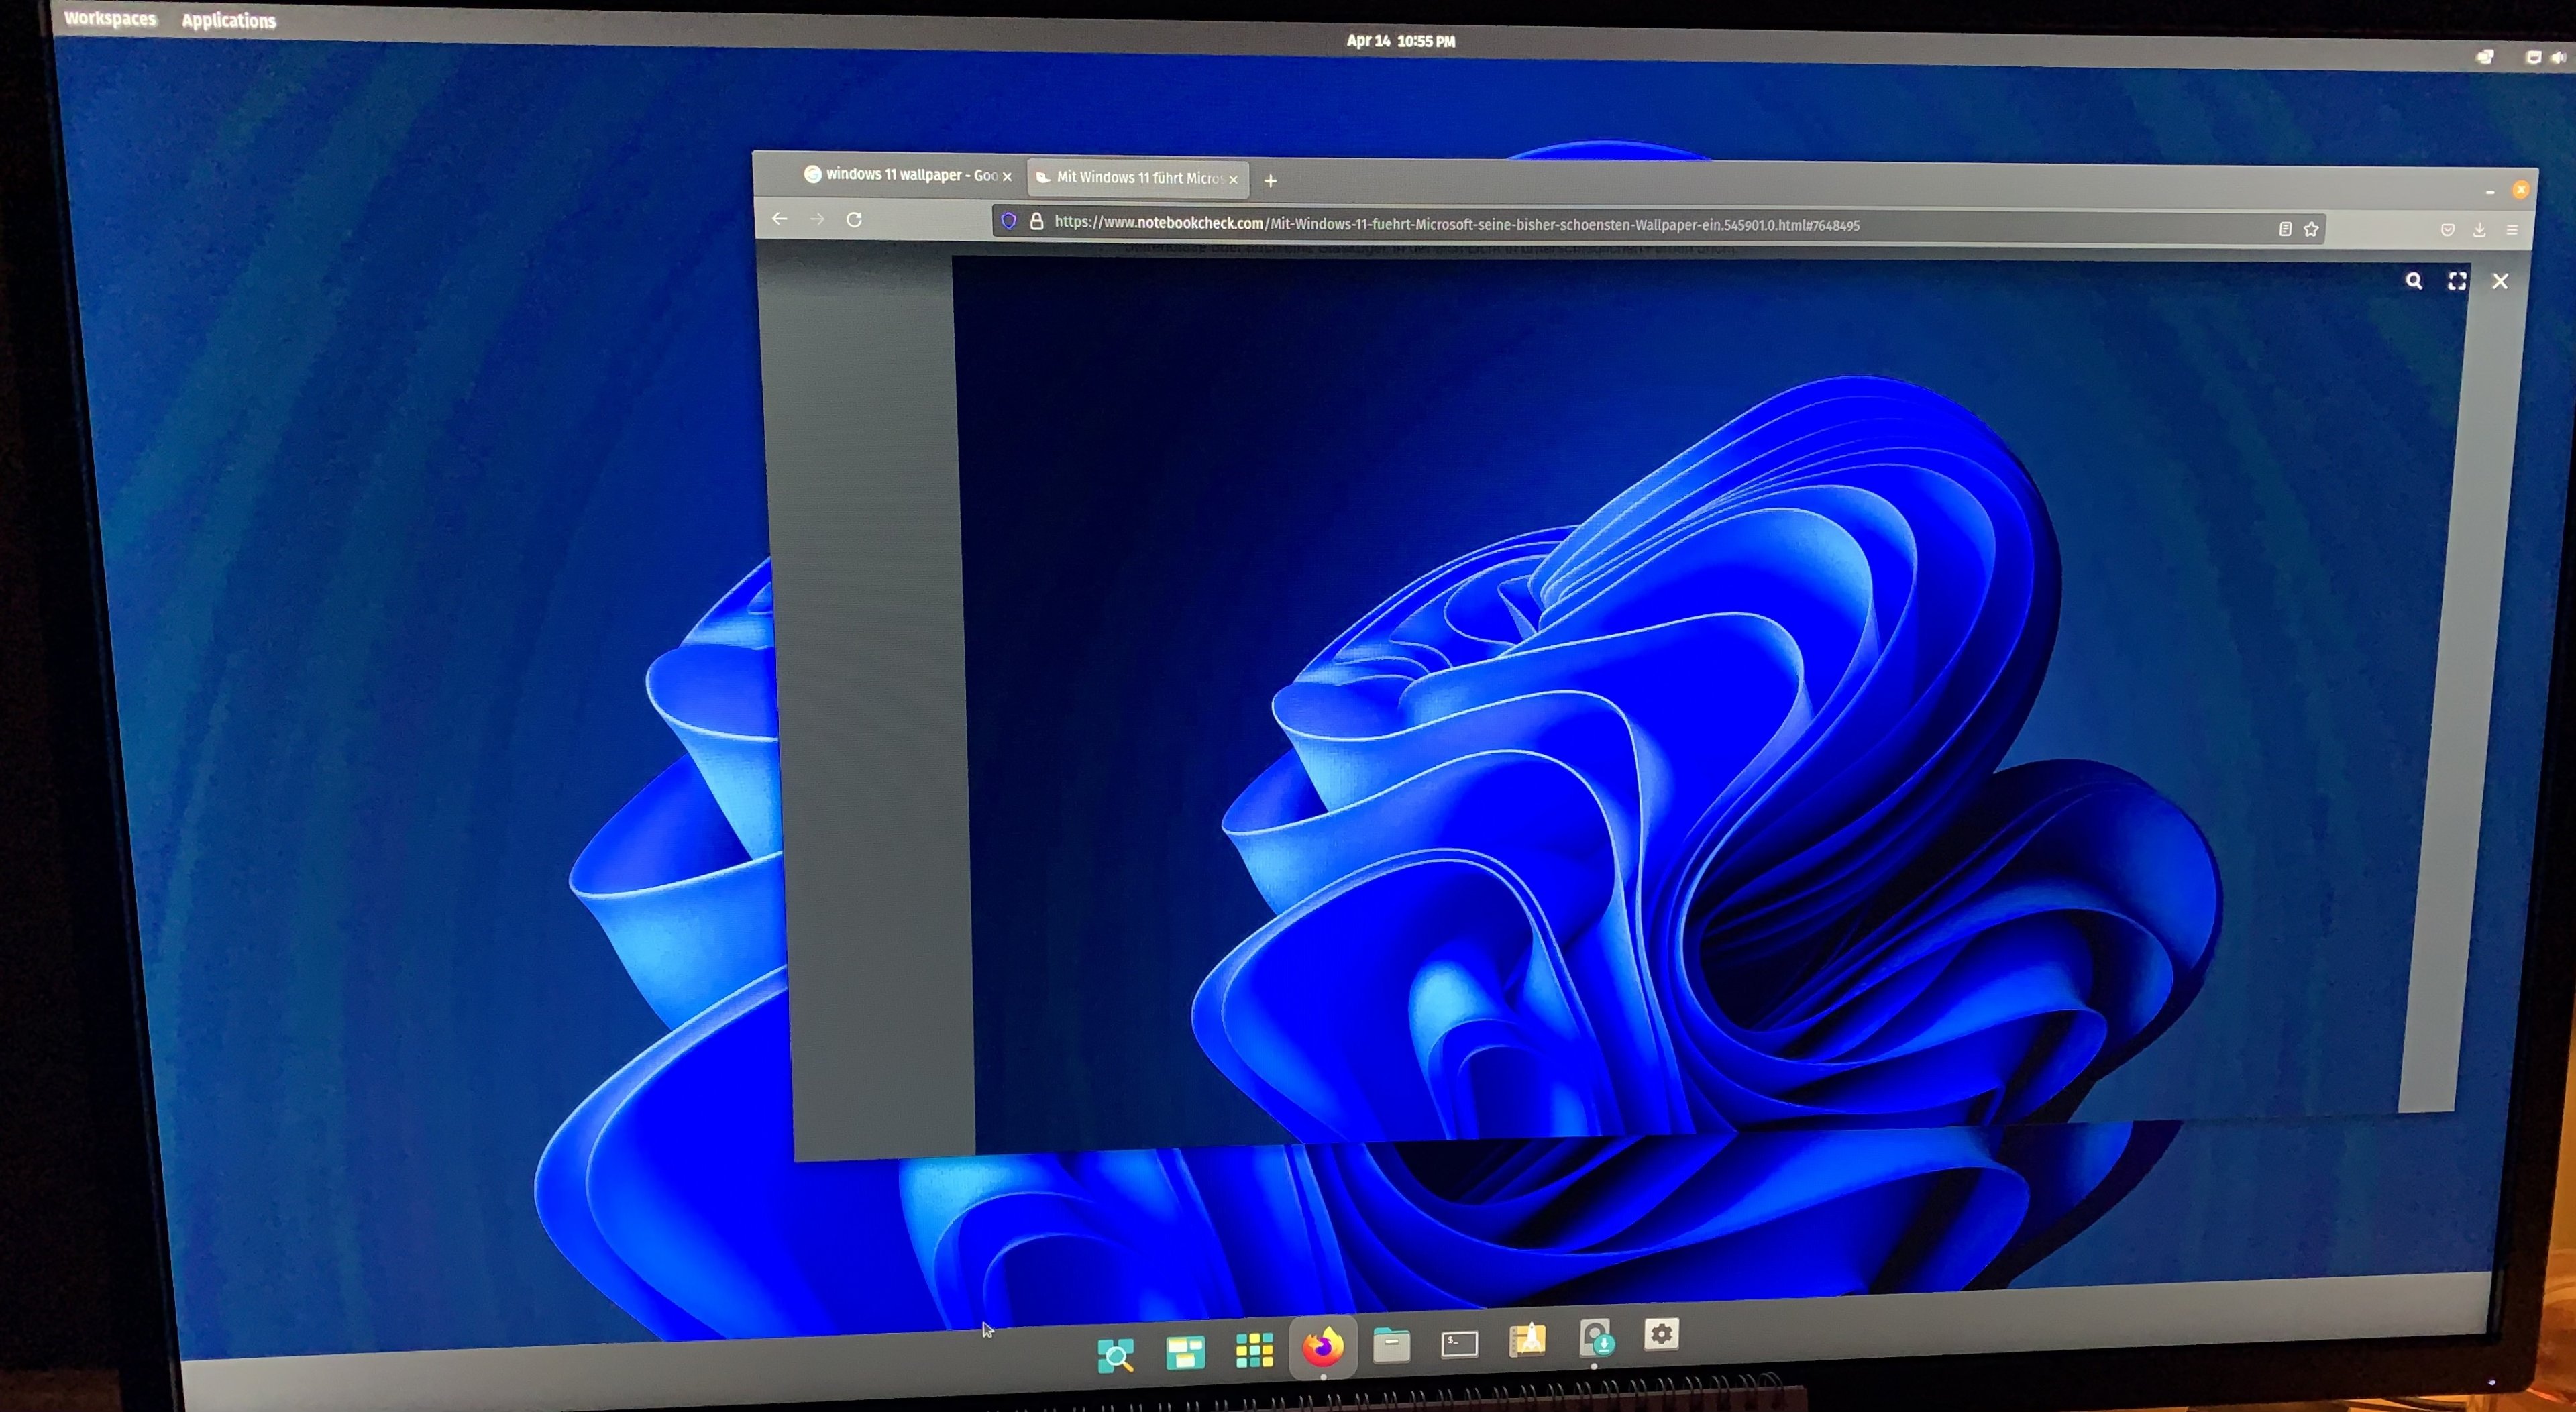Save the page to Pocket
2576x1412 pixels.
2447,230
